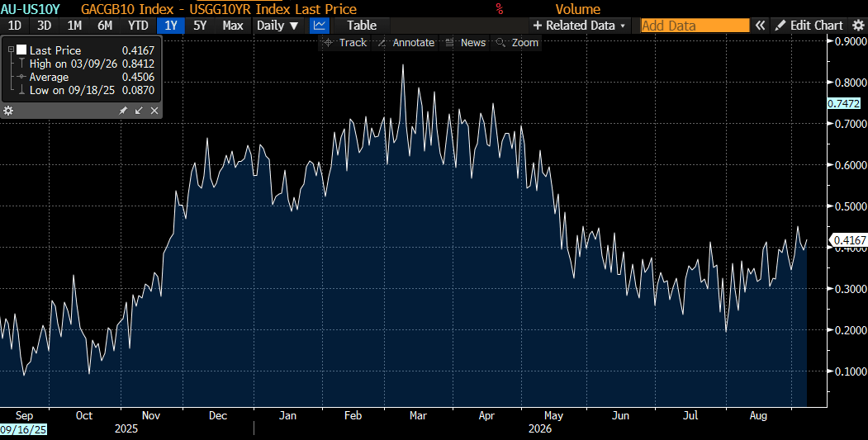
Task: Click the white Last Price color swatch
Action: point(21,50)
